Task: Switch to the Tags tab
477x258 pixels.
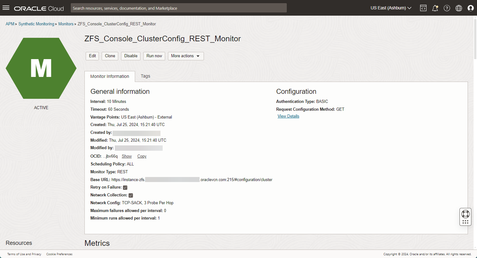Action: 145,76
